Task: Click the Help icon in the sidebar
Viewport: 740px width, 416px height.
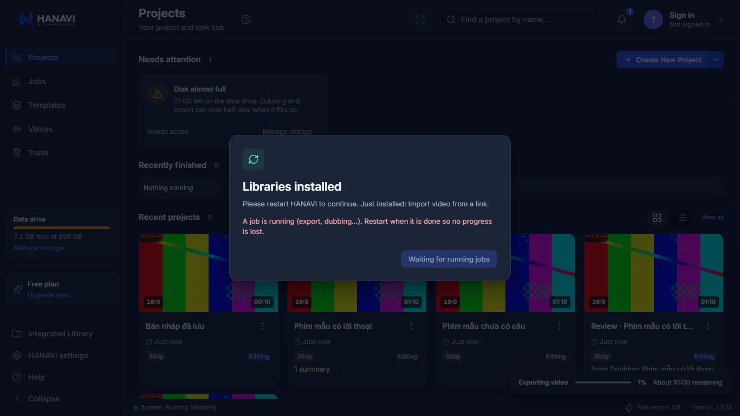Action: click(x=17, y=377)
